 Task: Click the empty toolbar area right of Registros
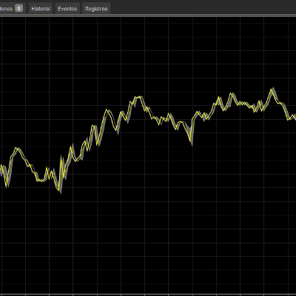[202, 7]
